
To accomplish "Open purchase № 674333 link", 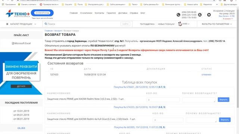I will (x=139, y=107).
